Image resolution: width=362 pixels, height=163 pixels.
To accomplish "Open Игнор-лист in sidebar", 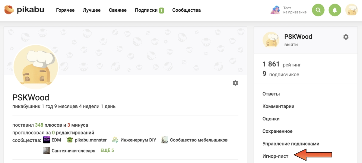I will coord(275,156).
